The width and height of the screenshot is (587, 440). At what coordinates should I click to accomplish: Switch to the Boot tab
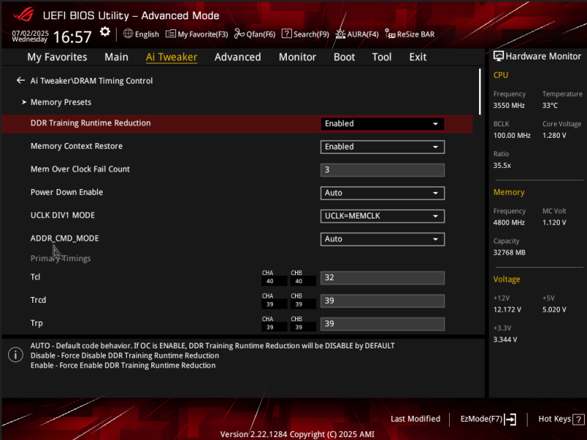click(344, 57)
